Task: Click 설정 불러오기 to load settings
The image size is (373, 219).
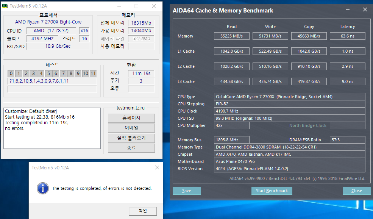Action: click(131, 138)
